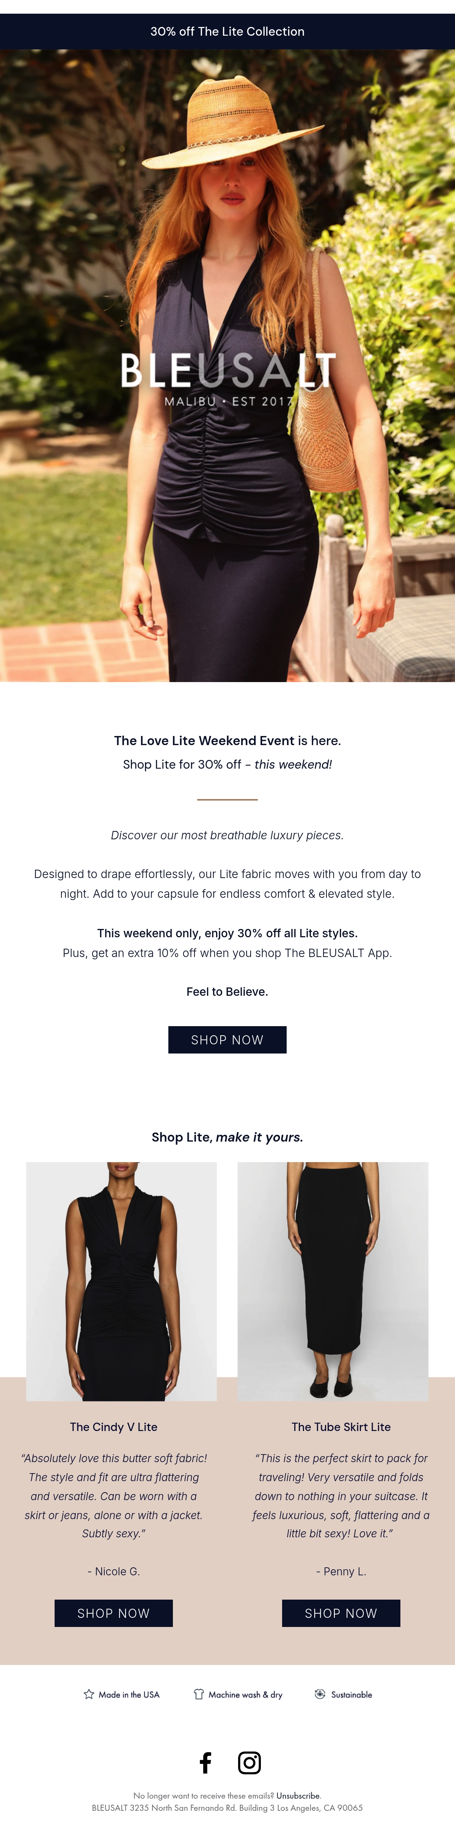
Task: Open the Instagram icon link
Action: tap(249, 1762)
